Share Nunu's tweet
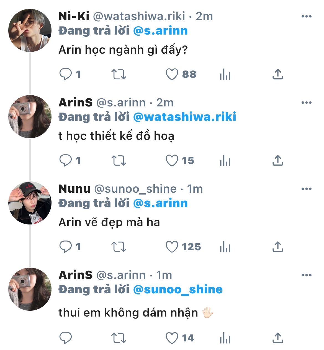This screenshot has height=350, width=324. [x=278, y=247]
